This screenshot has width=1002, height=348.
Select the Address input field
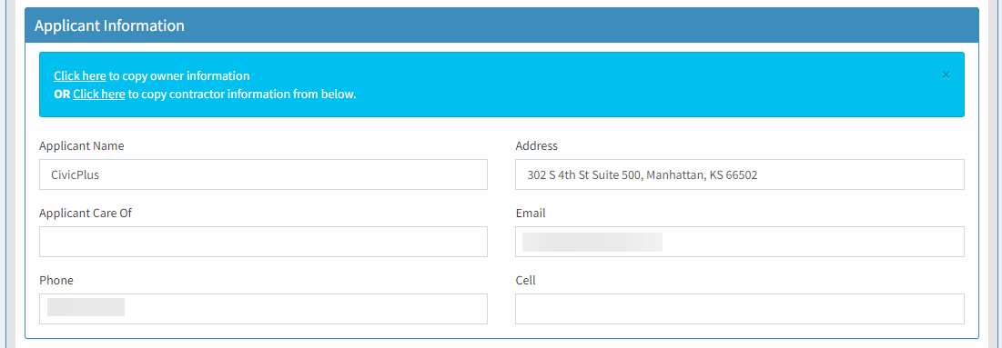(x=740, y=174)
